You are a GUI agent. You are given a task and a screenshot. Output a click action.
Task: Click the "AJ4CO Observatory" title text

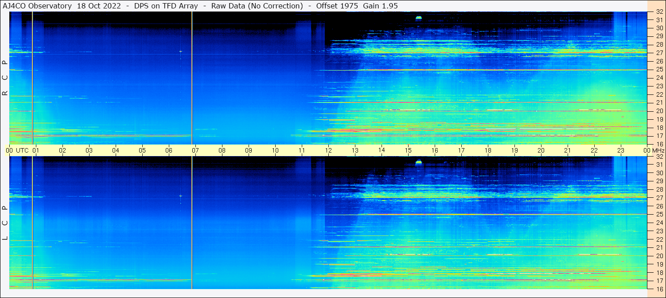(x=37, y=6)
